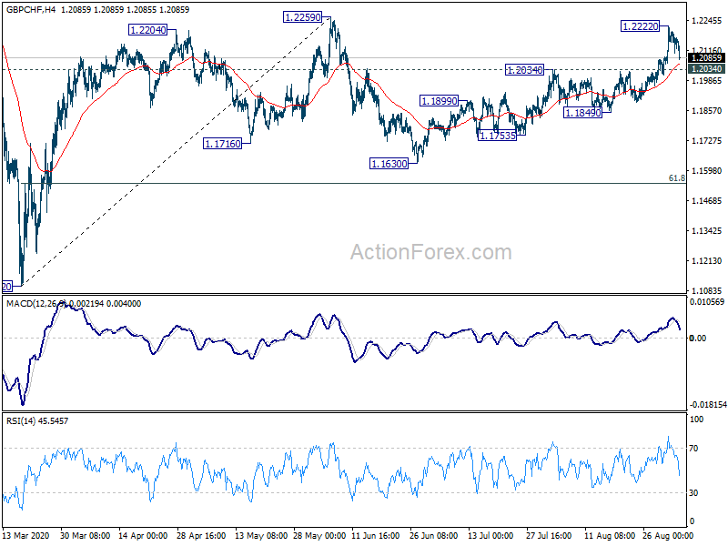Select the 1.16300 low price label
The image size is (728, 546).
pos(389,164)
